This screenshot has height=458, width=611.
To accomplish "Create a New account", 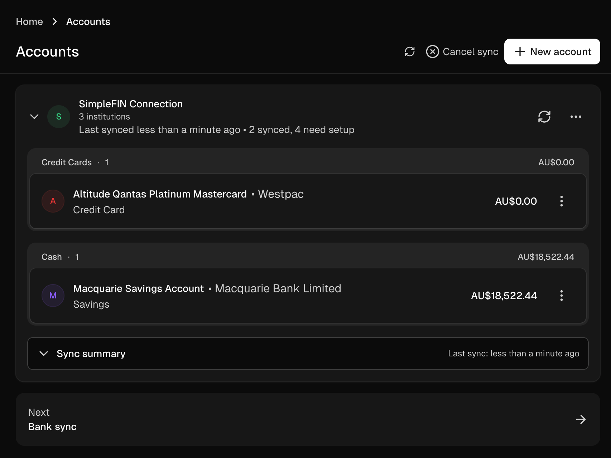I will pos(552,52).
